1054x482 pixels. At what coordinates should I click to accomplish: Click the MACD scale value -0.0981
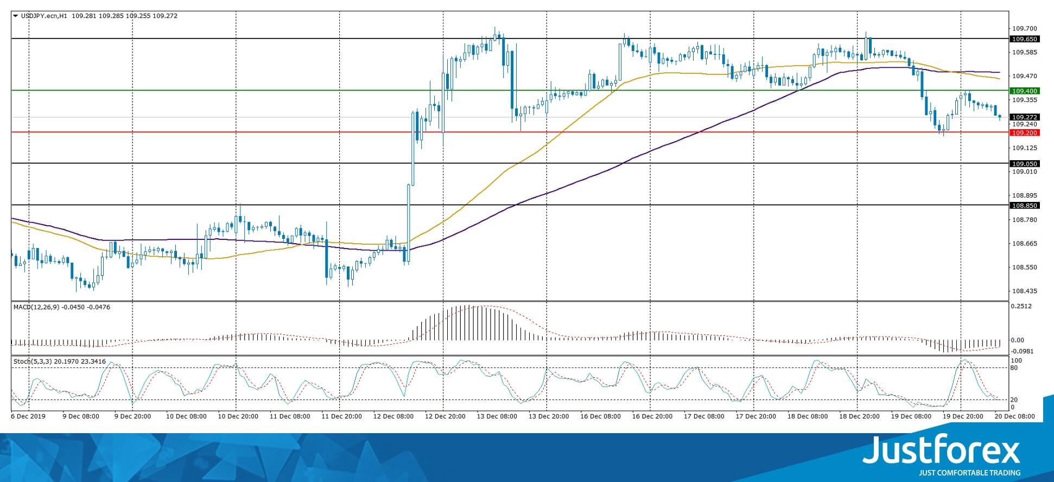1022,351
